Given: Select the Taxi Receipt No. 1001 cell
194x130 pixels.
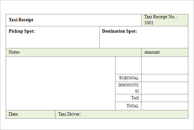Looking at the screenshot, I should (165, 20).
